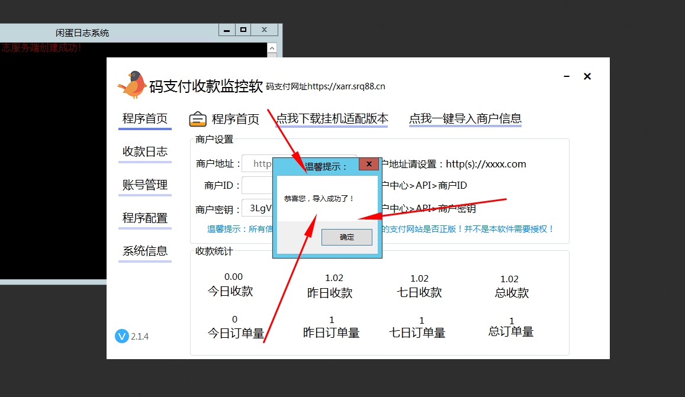
Task: Click the 程序首页 header briefcase icon
Action: tap(198, 120)
